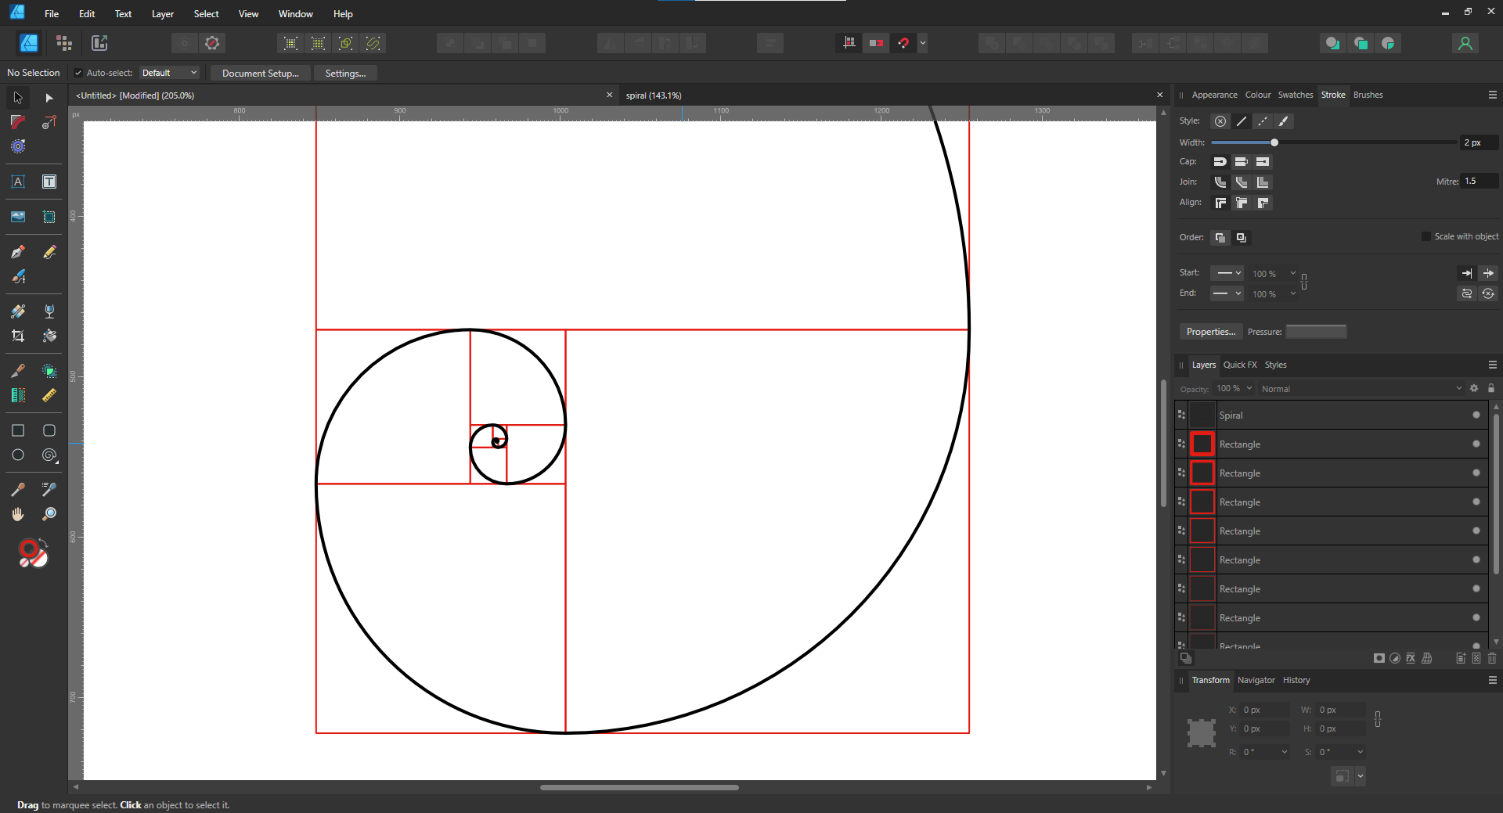The image size is (1503, 813).
Task: Select the Spiral shape tool
Action: pos(49,455)
